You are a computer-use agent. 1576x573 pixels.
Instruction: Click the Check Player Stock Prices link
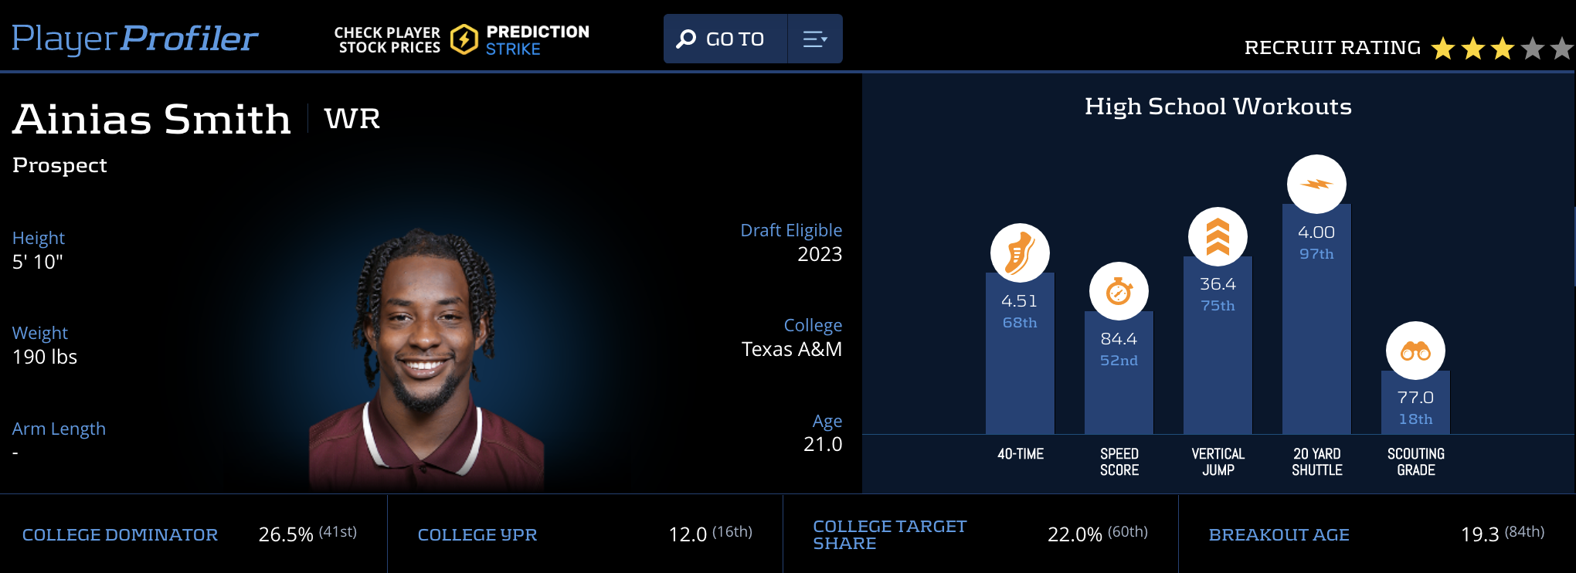click(387, 40)
